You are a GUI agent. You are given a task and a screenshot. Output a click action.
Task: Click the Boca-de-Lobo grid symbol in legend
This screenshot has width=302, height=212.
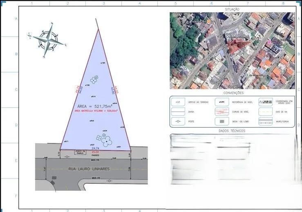222,122
